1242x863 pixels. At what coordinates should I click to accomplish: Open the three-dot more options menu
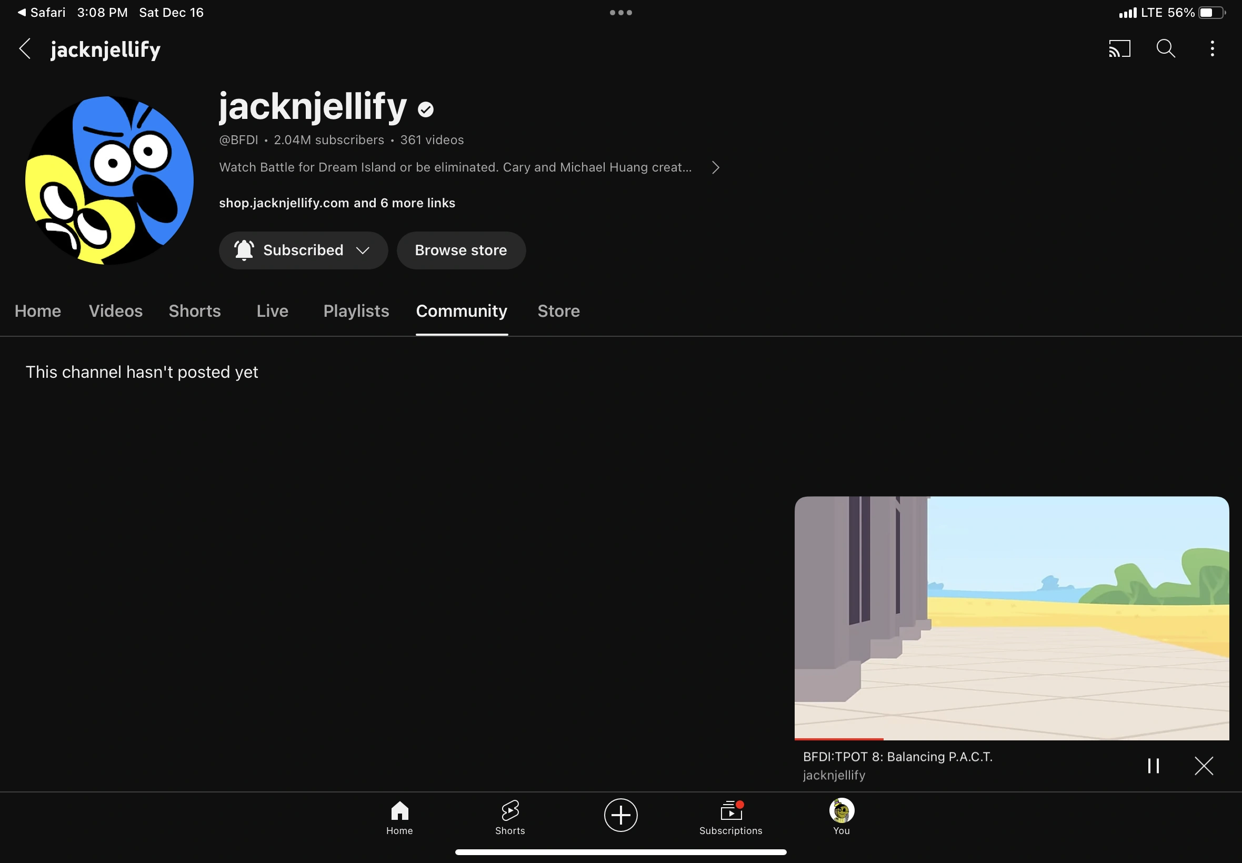coord(1211,48)
